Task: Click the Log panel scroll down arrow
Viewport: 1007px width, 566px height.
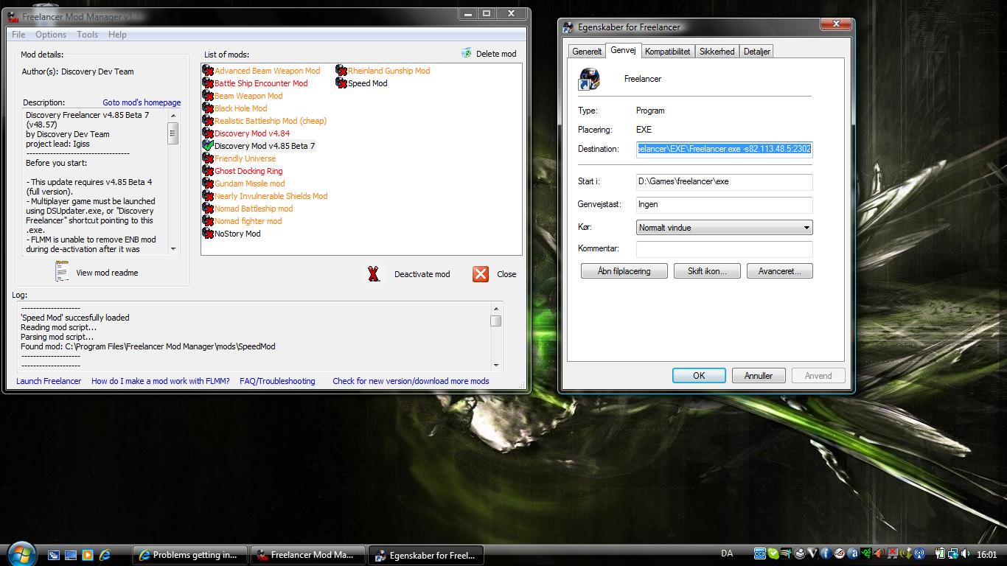Action: [496, 365]
